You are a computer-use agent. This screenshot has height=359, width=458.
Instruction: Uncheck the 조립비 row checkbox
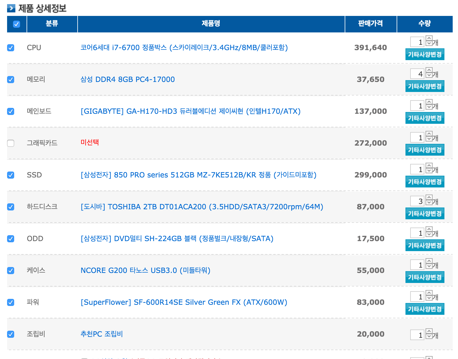(x=11, y=334)
